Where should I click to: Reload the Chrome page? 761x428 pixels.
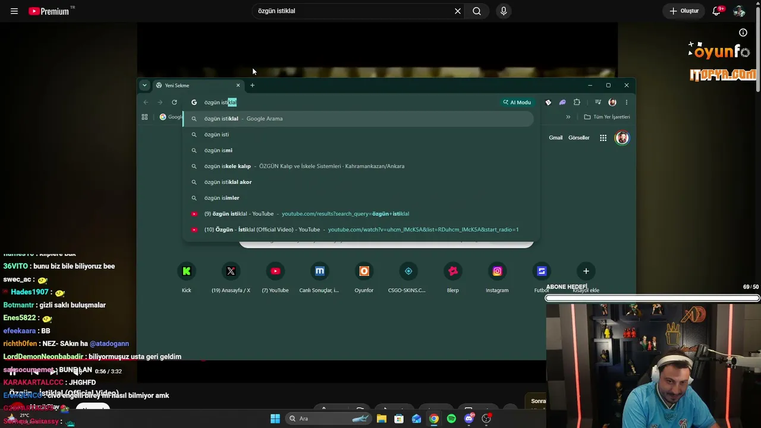click(174, 102)
